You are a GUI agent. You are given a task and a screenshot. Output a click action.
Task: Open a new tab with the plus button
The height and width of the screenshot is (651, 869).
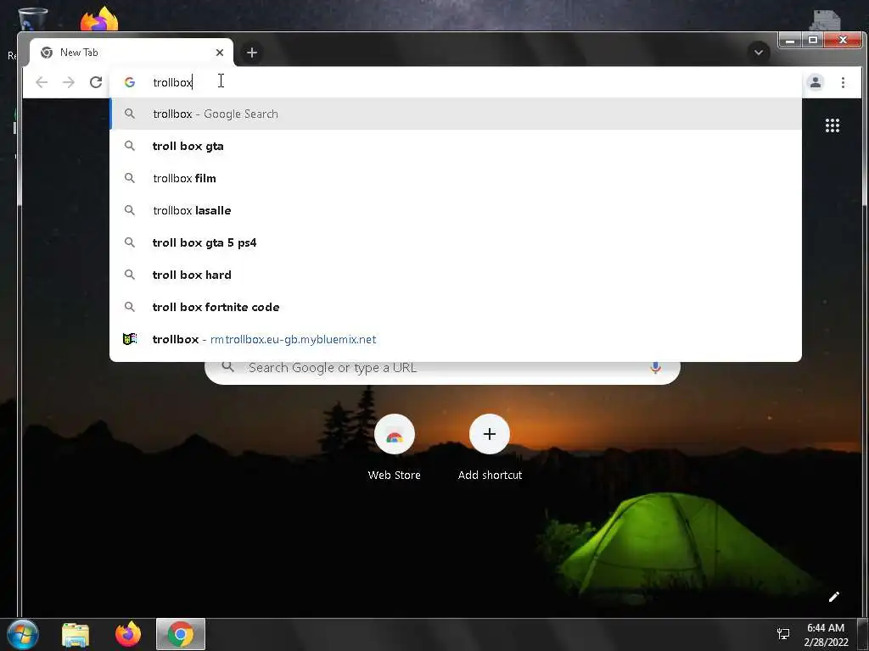coord(252,53)
